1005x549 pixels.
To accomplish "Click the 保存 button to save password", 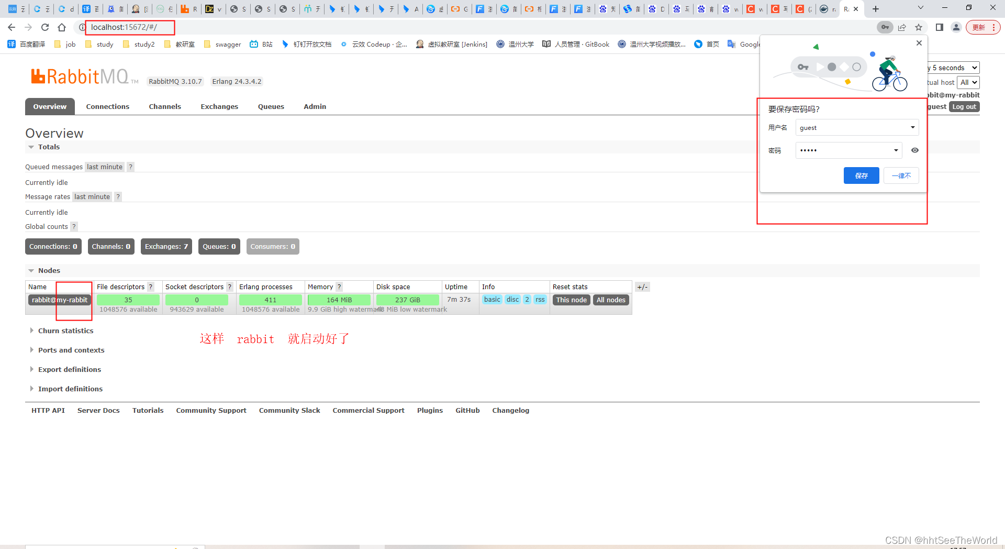I will (x=862, y=175).
